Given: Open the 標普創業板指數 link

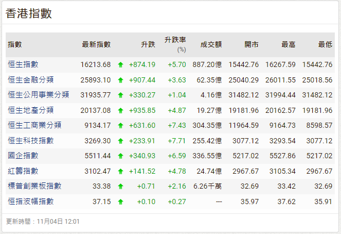Looking at the screenshot, I should 34,186.
